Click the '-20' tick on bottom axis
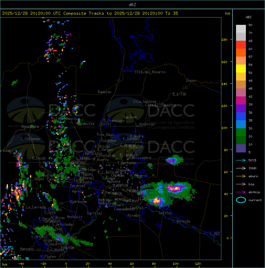Screen dimensions: 265x268 [43, 264]
